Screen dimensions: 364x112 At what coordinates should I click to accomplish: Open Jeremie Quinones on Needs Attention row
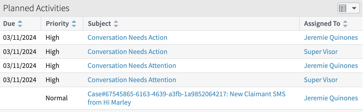[331, 66]
